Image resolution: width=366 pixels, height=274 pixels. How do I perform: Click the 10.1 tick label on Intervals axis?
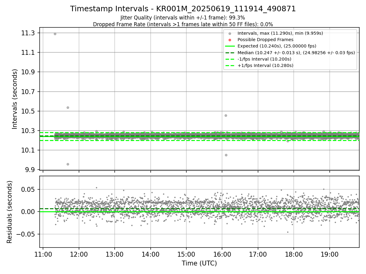[x=28, y=150]
